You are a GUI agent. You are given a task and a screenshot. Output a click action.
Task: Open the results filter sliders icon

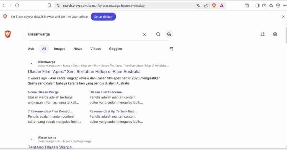click(171, 49)
